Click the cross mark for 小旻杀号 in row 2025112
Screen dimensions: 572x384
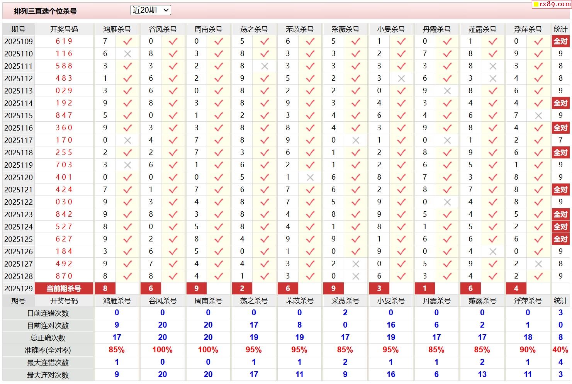pyautogui.click(x=402, y=78)
